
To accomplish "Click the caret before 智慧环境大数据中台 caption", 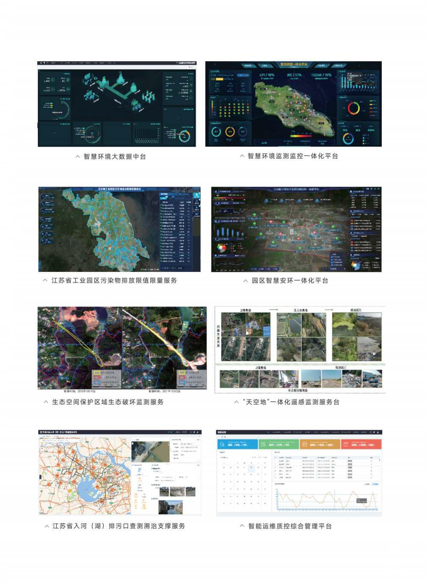I will click(77, 157).
